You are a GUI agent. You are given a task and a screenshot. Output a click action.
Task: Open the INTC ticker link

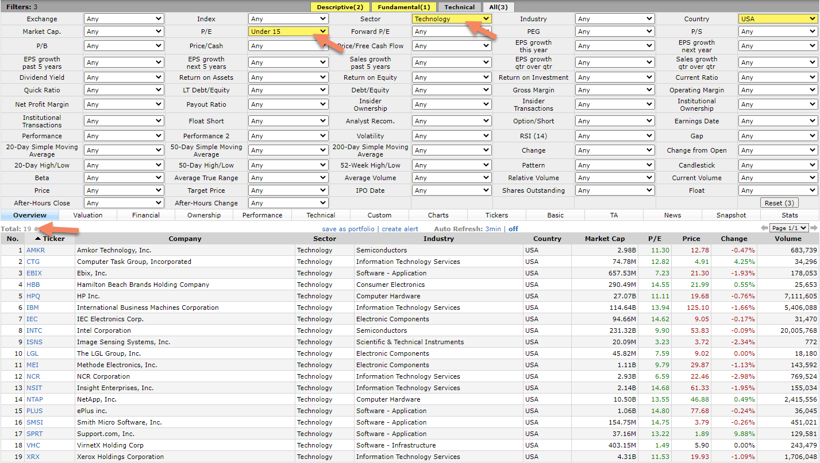(34, 330)
